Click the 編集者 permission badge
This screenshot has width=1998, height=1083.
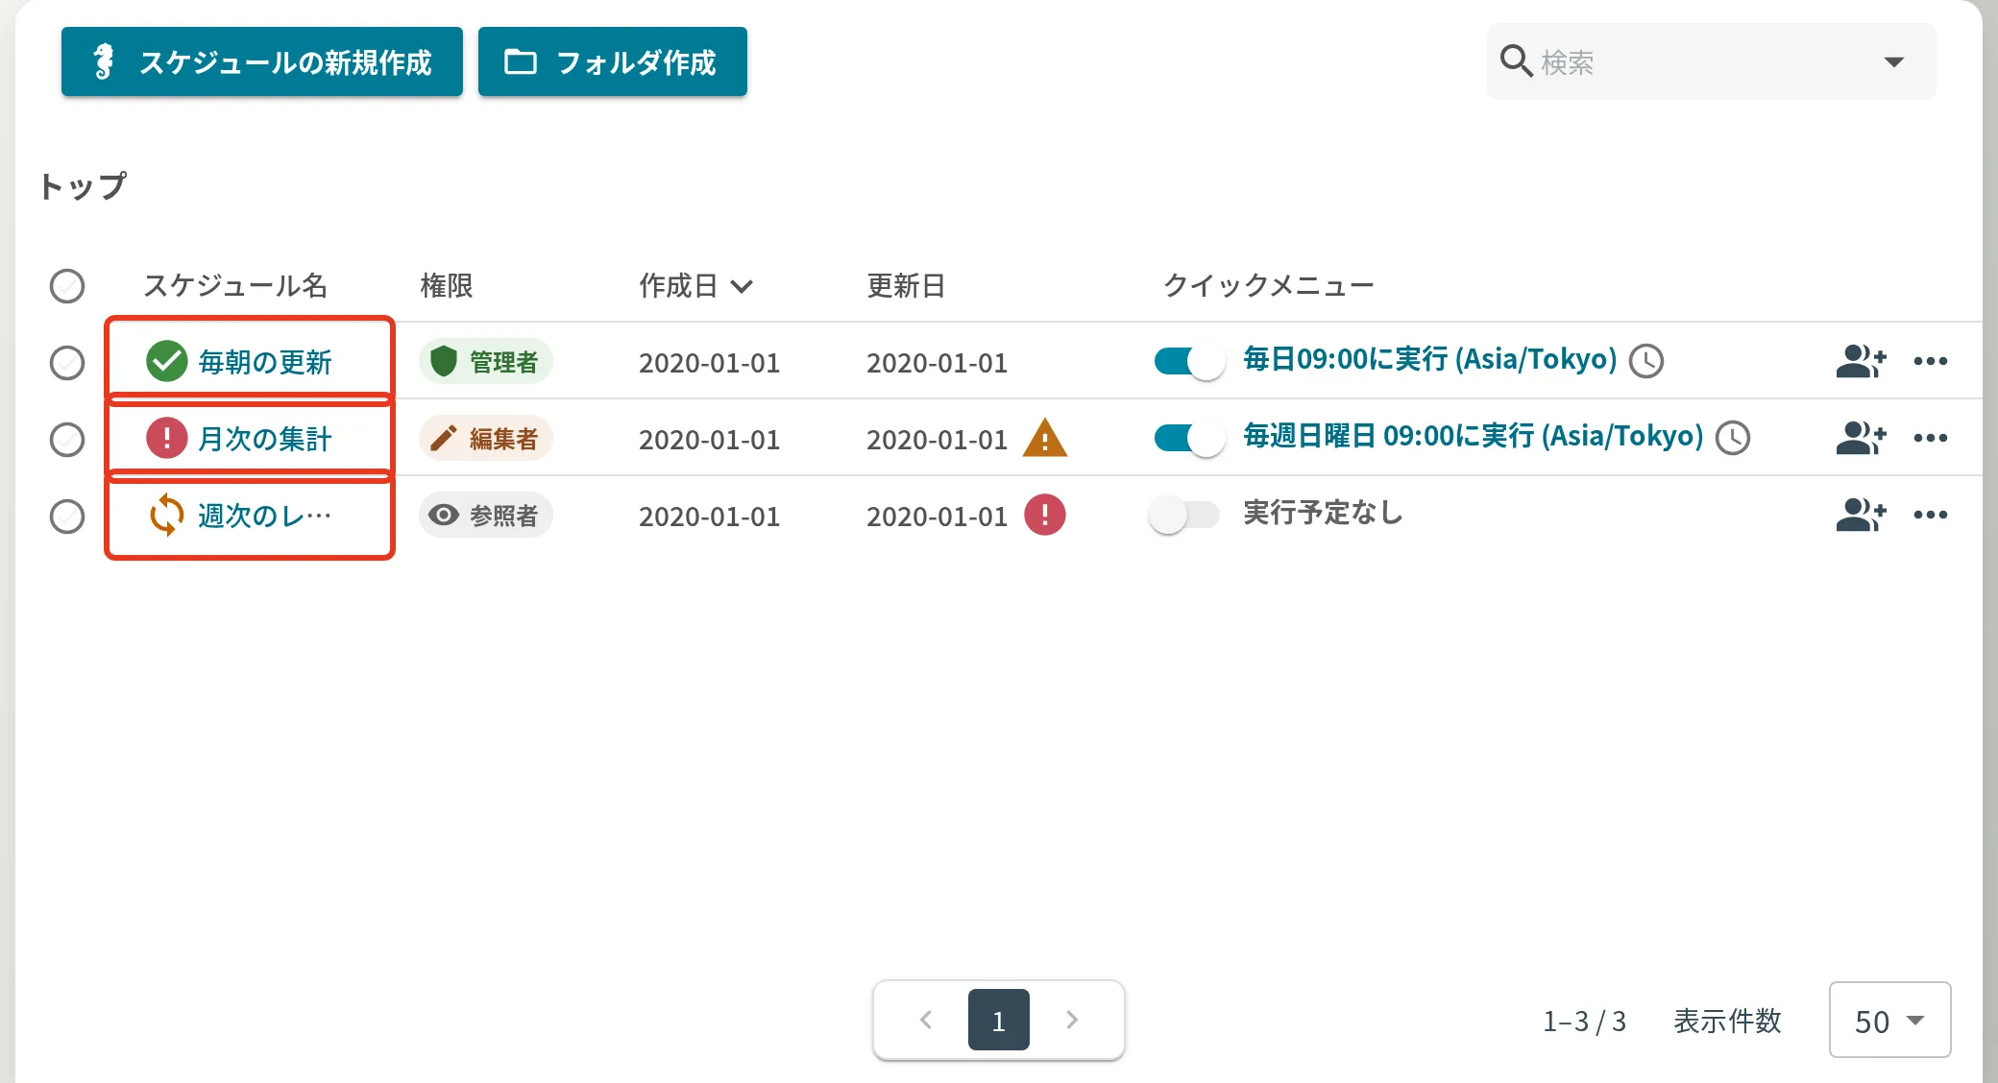486,438
